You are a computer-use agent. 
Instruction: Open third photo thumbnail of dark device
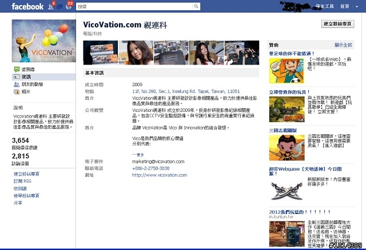[x=171, y=53]
